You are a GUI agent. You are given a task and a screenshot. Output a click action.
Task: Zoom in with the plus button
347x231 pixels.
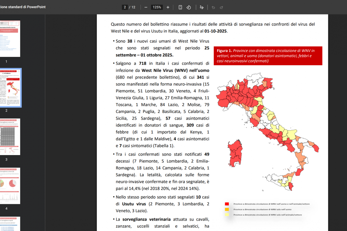pyautogui.click(x=168, y=7)
